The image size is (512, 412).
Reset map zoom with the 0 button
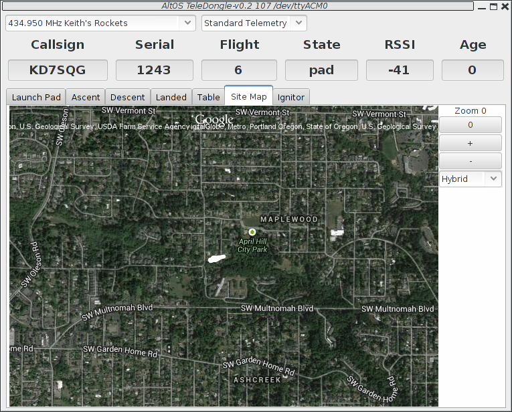tap(470, 125)
